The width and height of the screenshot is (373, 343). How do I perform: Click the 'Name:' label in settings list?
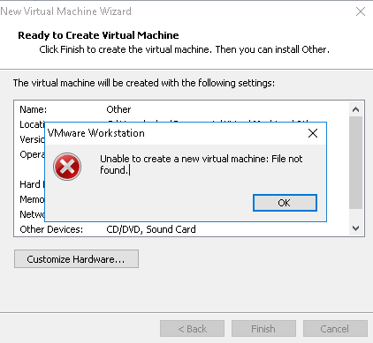(33, 109)
